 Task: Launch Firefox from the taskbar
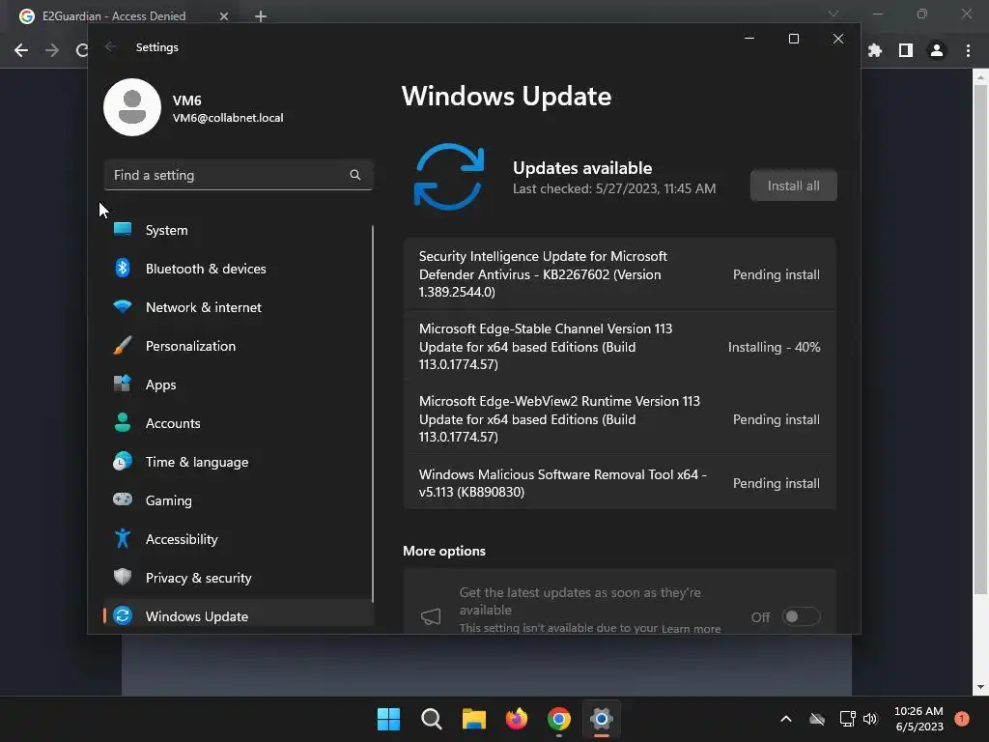click(x=517, y=719)
